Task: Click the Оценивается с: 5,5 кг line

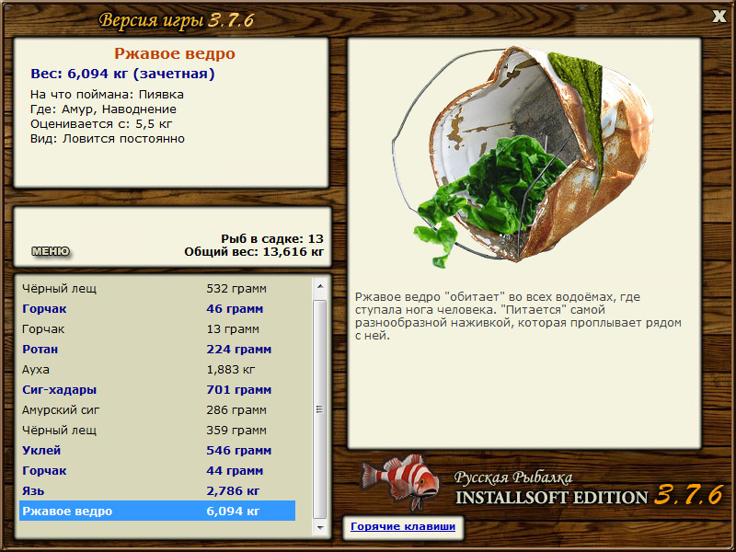Action: coord(101,124)
